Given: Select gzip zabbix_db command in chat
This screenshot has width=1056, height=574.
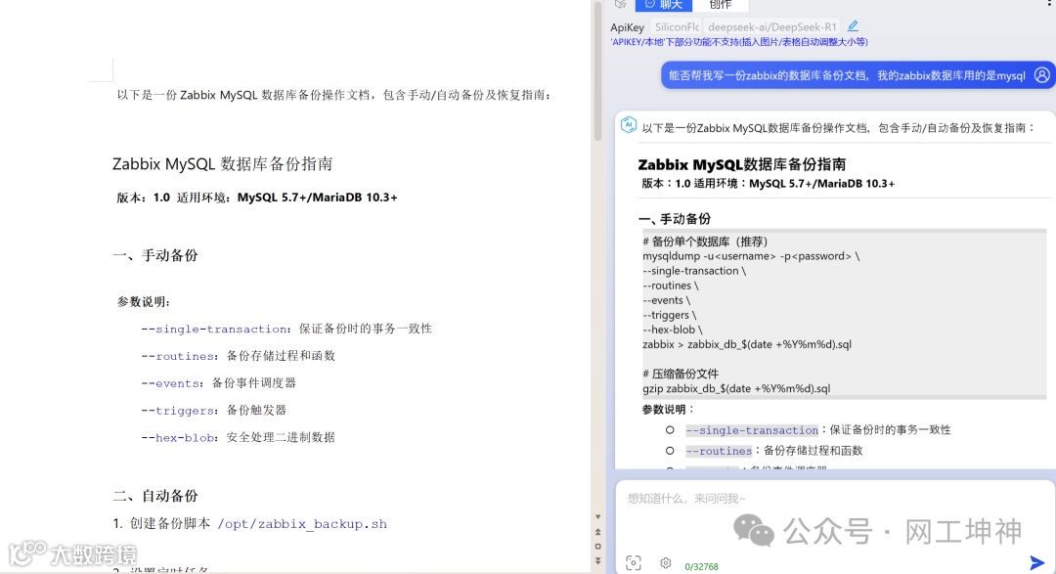Looking at the screenshot, I should coord(736,388).
